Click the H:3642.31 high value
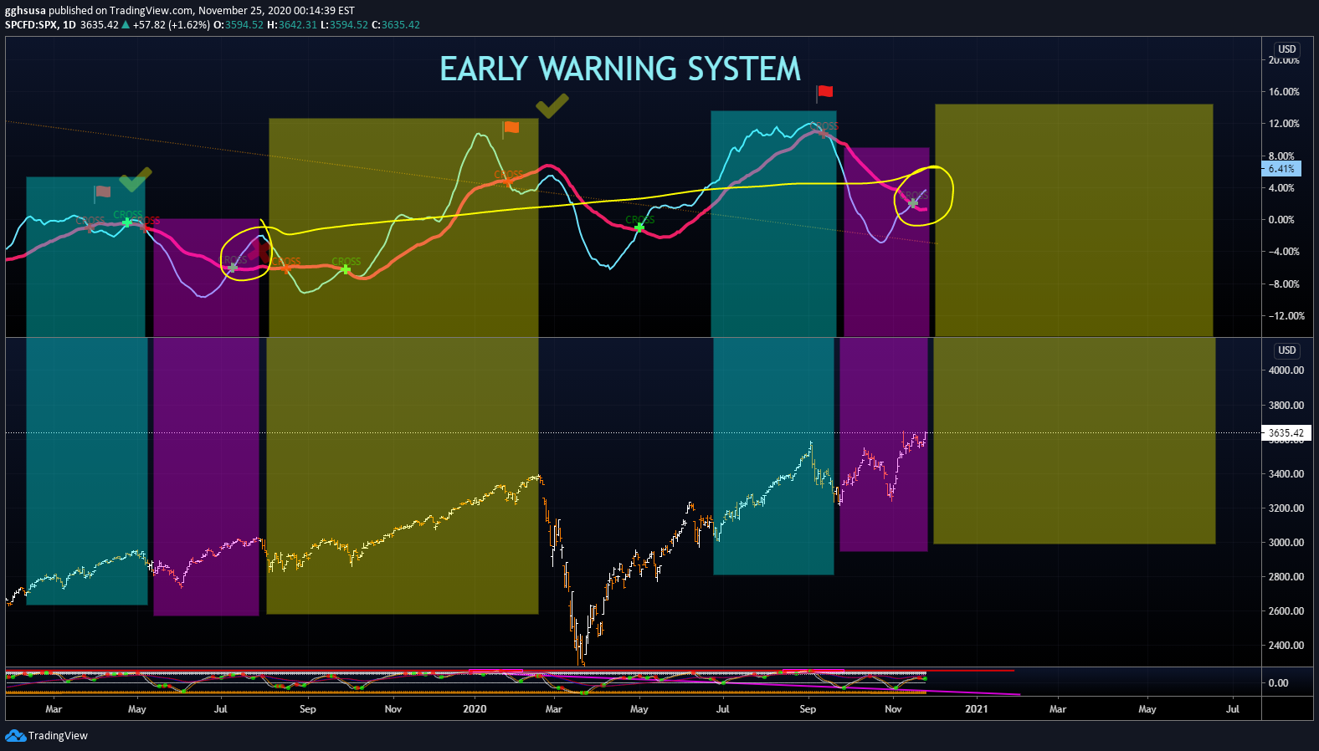Image resolution: width=1319 pixels, height=751 pixels. click(x=292, y=25)
